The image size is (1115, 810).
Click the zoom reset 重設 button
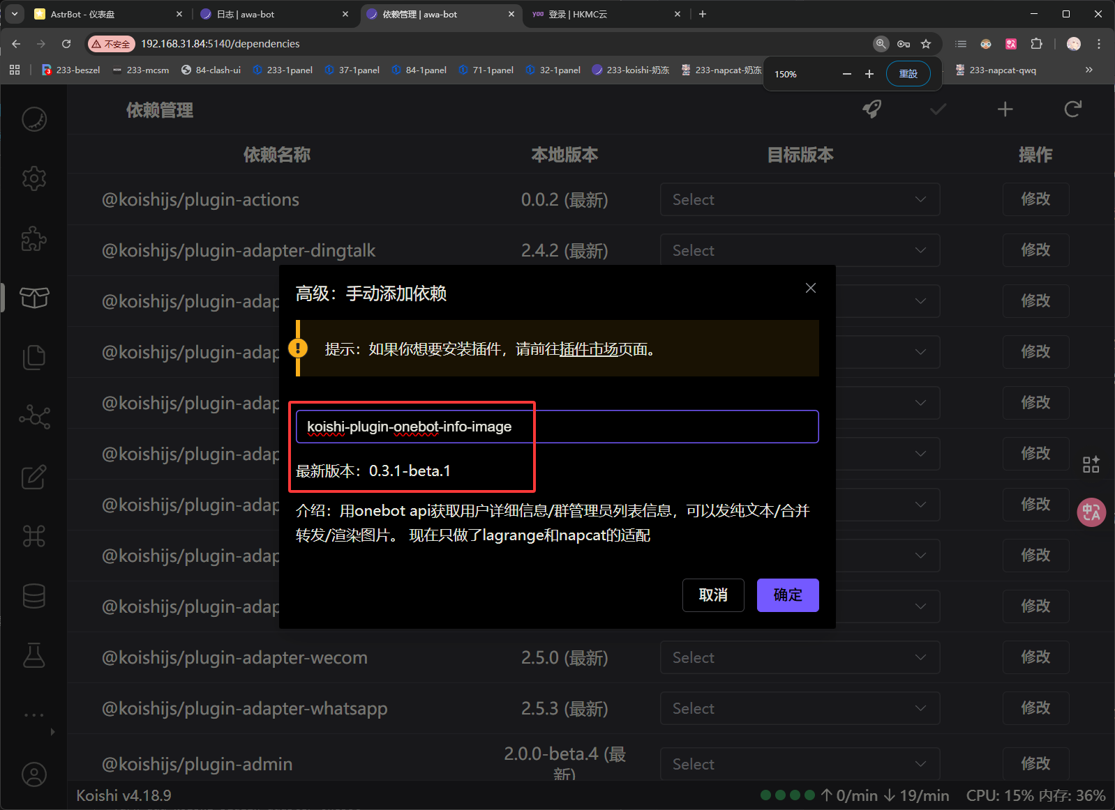908,74
